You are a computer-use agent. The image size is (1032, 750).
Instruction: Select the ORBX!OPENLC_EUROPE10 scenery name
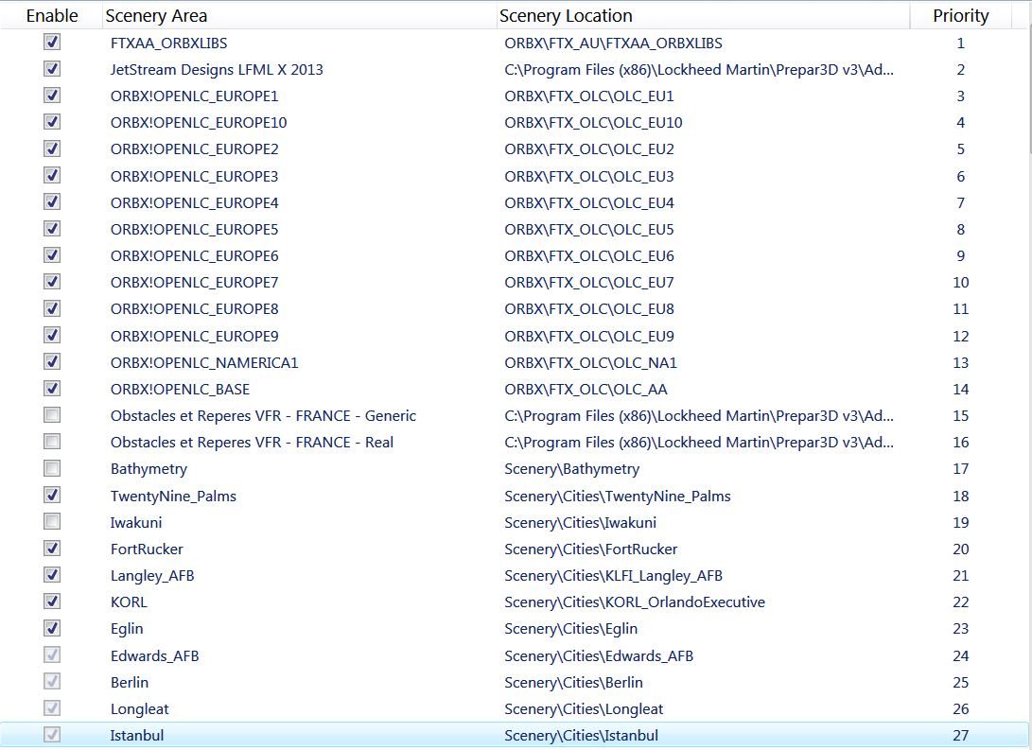point(198,122)
